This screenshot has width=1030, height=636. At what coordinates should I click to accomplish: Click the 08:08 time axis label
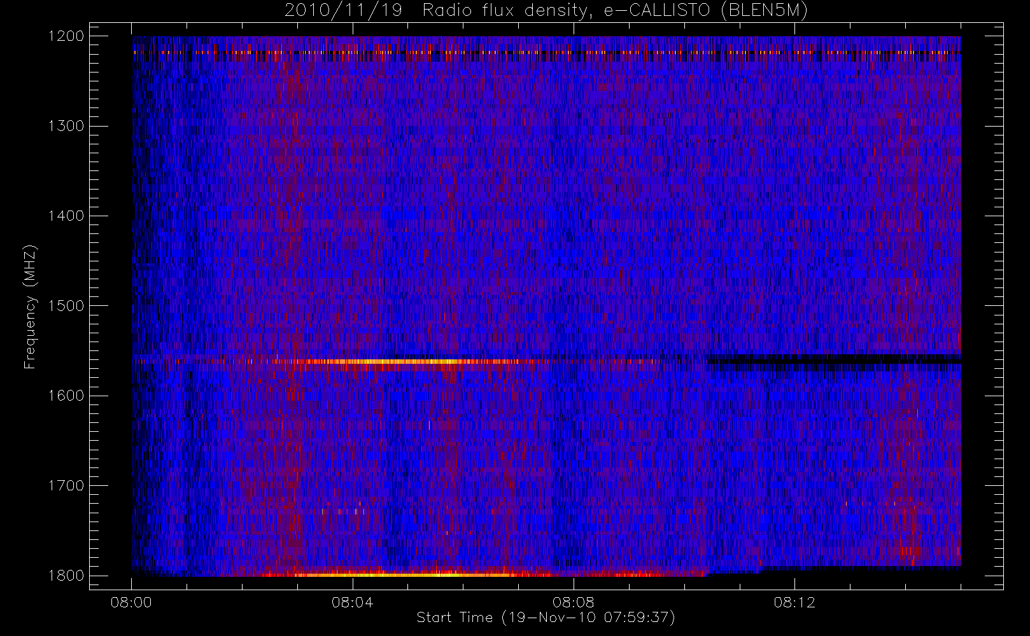(x=574, y=602)
